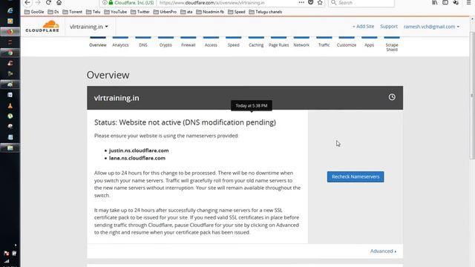Expand the Advanced options link
This screenshot has width=475, height=267.
point(383,251)
